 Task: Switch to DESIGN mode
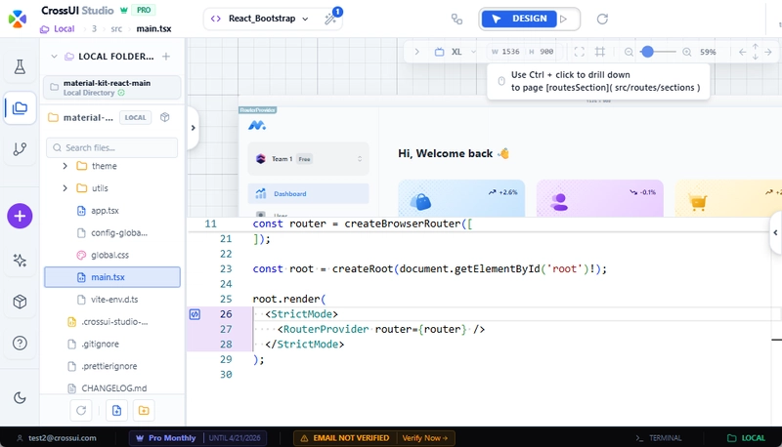[x=519, y=19]
